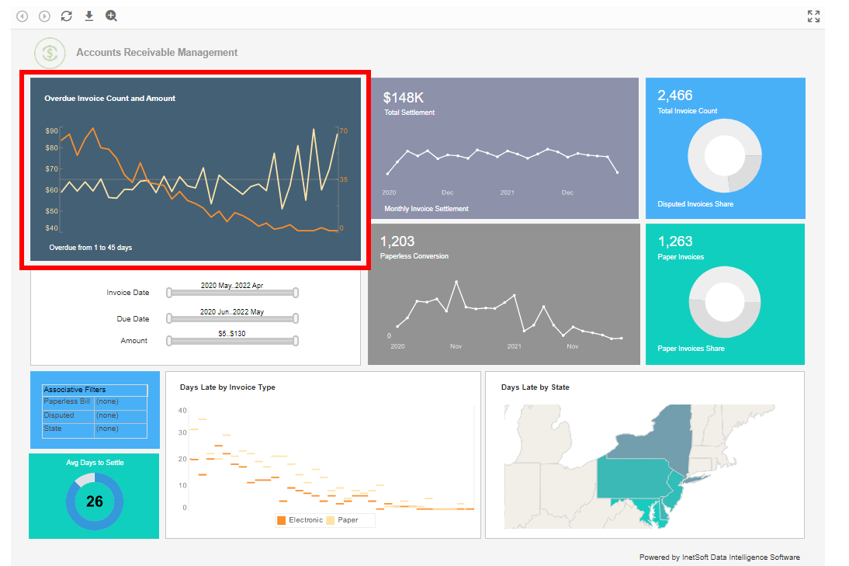
Task: Click the Previous page arrow icon
Action: 23,16
